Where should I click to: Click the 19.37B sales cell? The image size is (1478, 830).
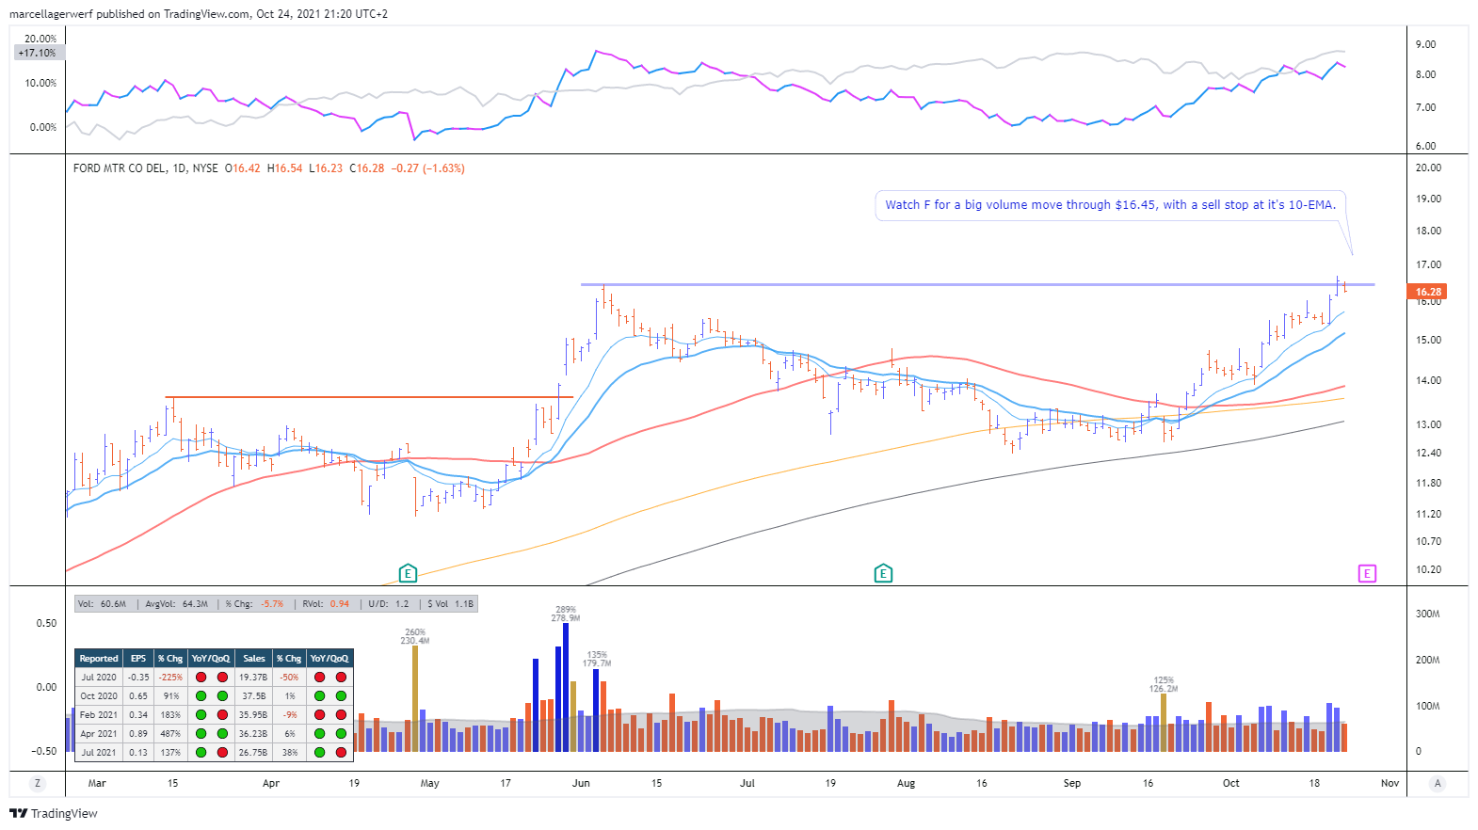[x=253, y=678]
